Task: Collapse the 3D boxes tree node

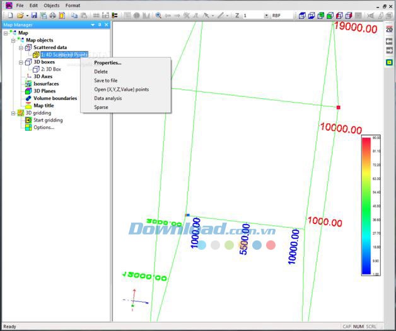Action: coord(21,62)
